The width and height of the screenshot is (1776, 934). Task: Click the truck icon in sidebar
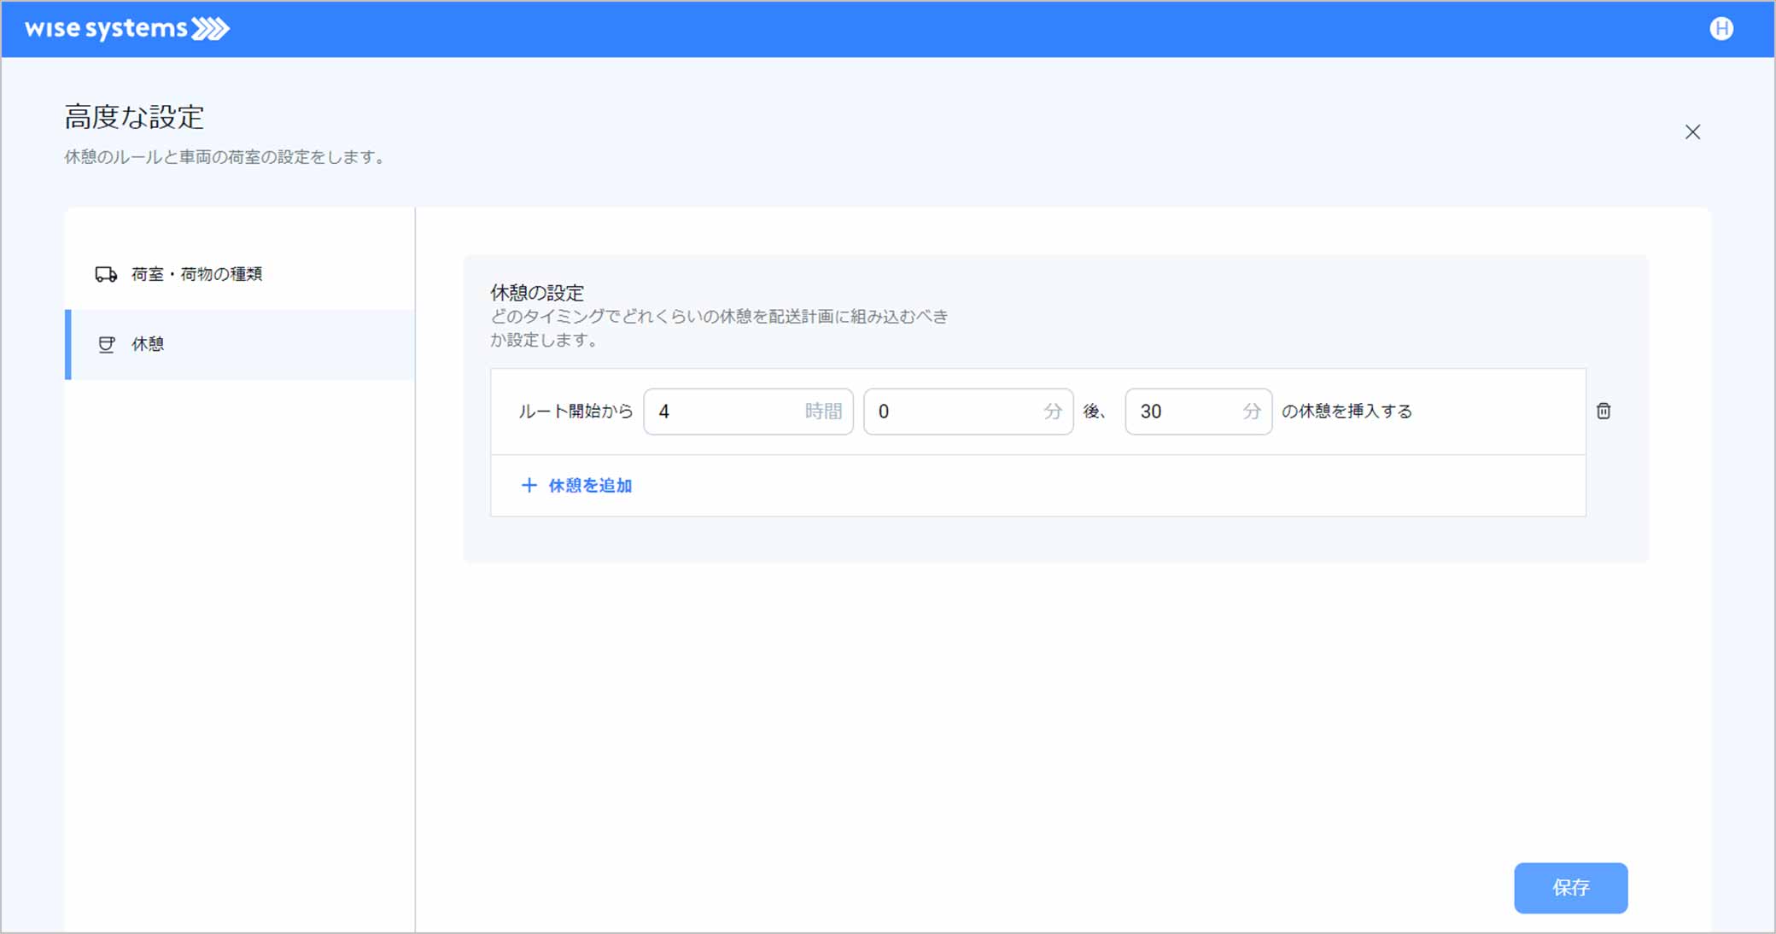point(106,274)
